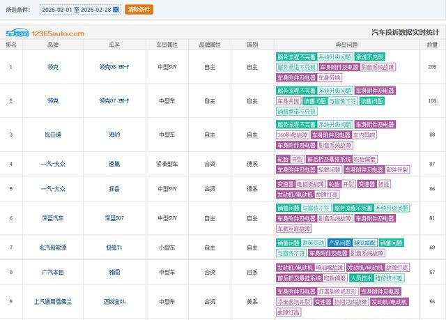Open the 雅阁 car series link
This screenshot has height=320, width=446.
click(x=114, y=272)
